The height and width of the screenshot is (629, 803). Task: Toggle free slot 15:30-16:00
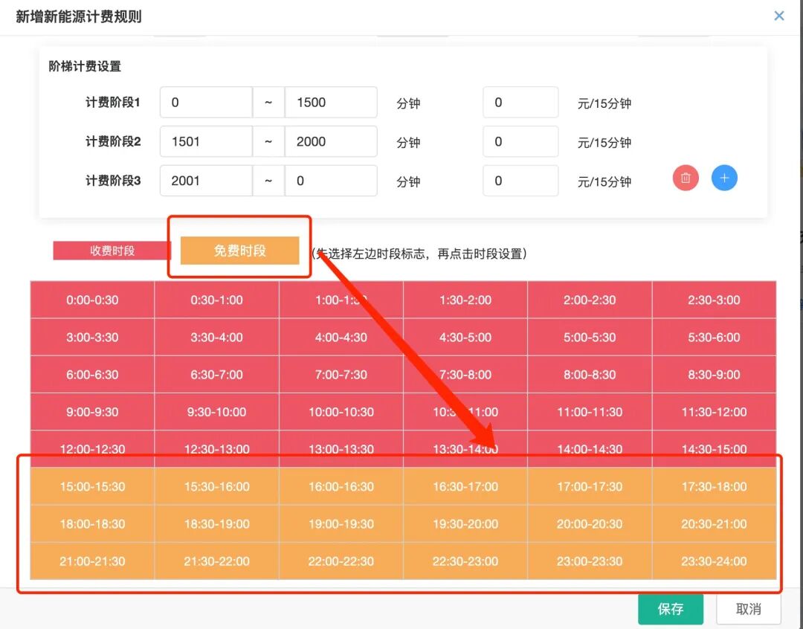tap(216, 486)
